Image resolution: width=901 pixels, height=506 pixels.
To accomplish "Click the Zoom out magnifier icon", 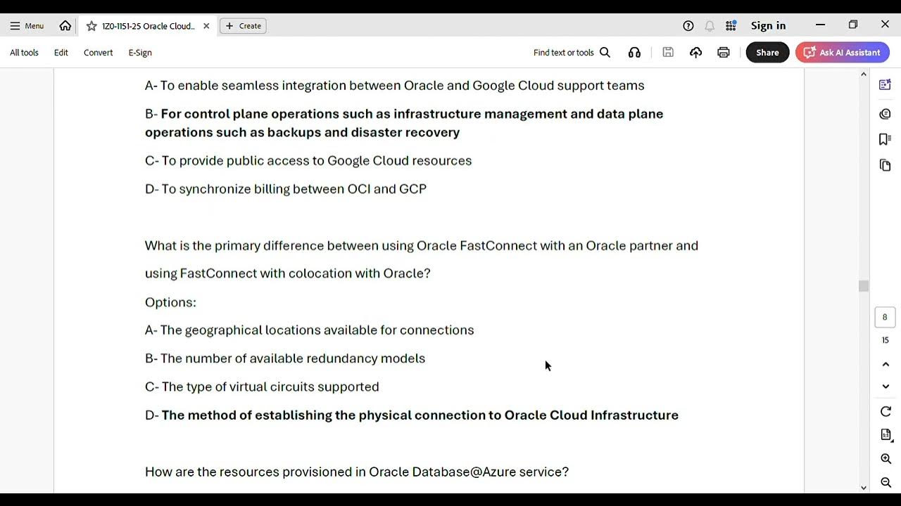I will point(886,482).
